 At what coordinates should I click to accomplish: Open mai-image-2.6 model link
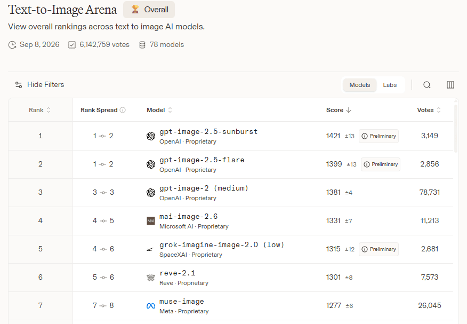click(x=189, y=217)
